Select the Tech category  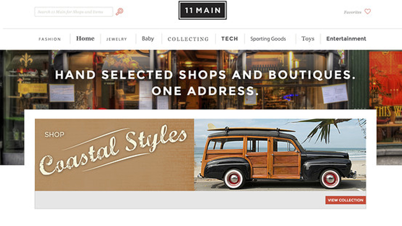230,39
